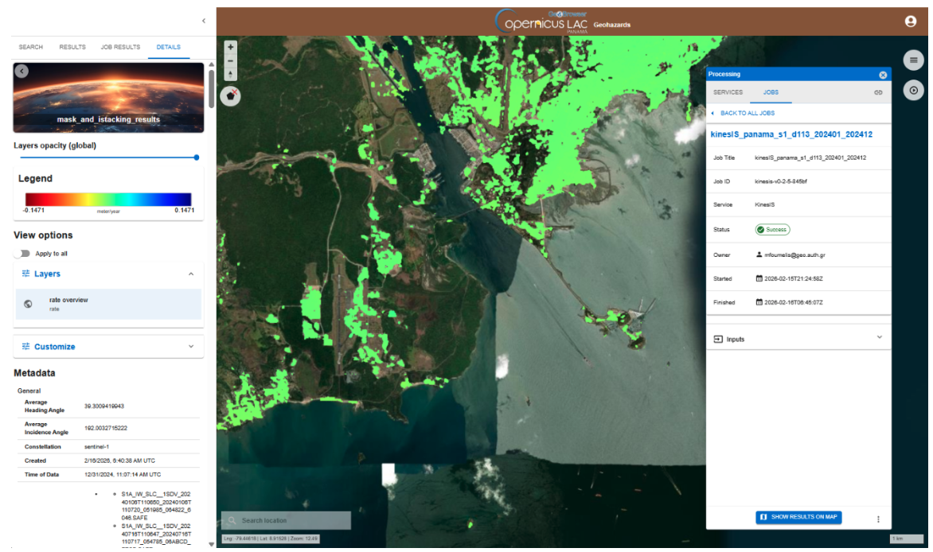Click the circular play processing button
The image size is (933, 552).
(x=913, y=91)
